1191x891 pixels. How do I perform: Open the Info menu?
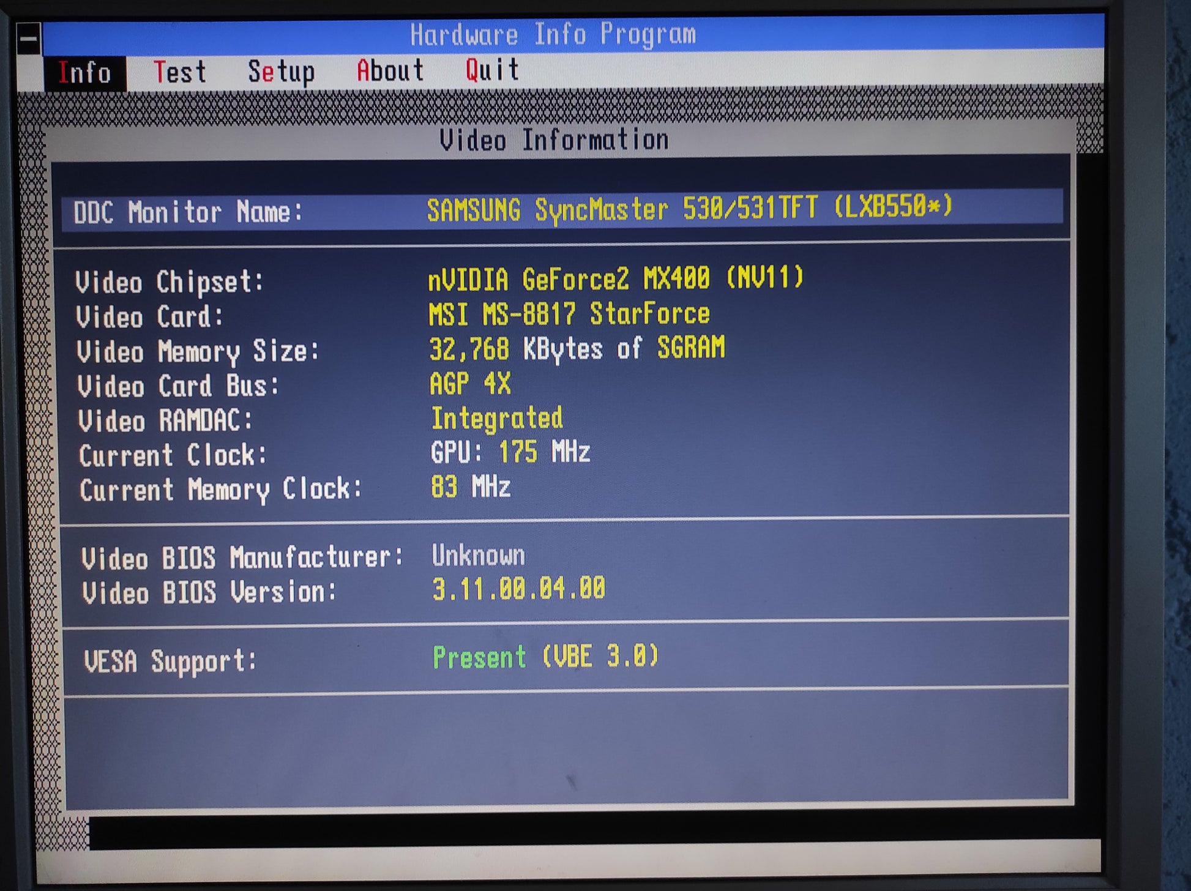tap(84, 73)
